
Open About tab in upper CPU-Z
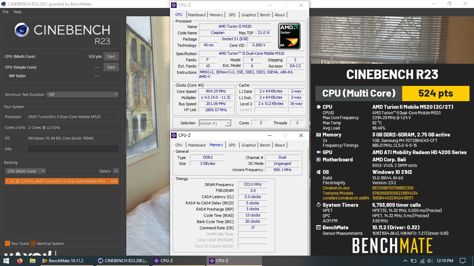[x=280, y=15]
